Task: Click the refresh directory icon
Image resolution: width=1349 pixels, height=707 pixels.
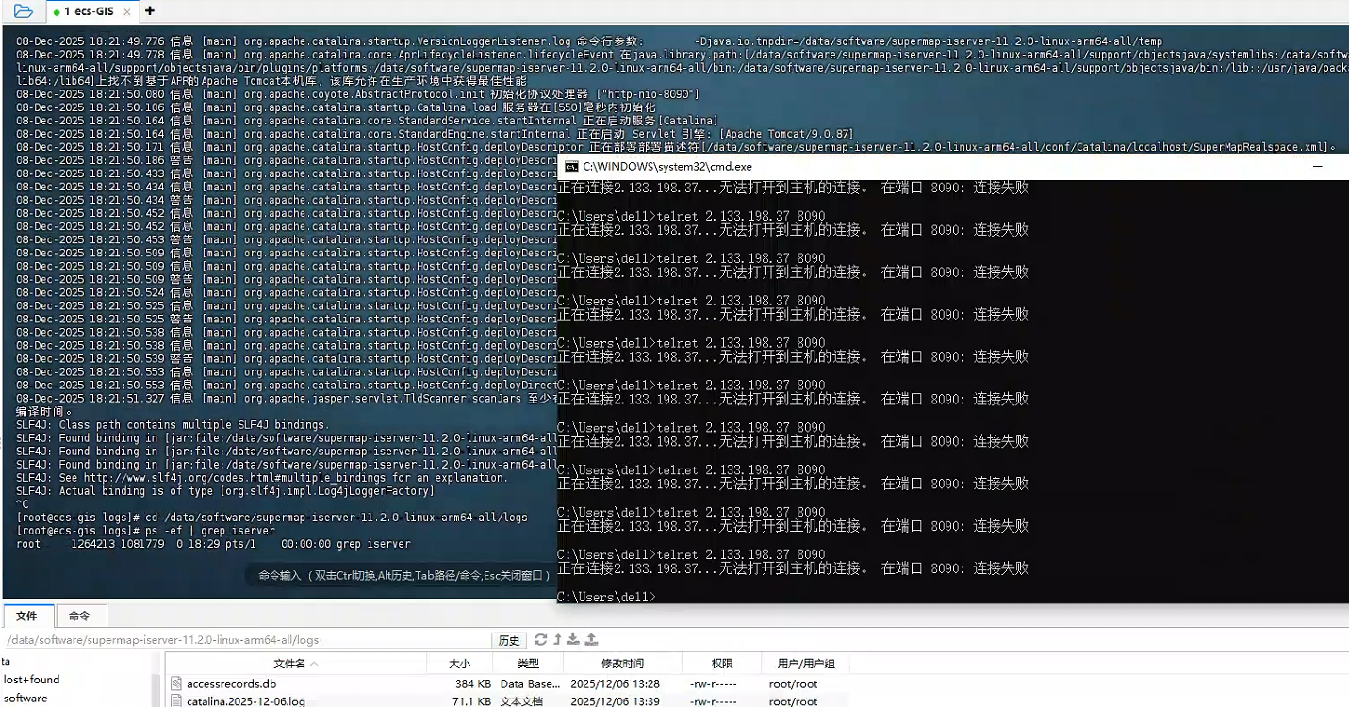Action: [x=540, y=640]
